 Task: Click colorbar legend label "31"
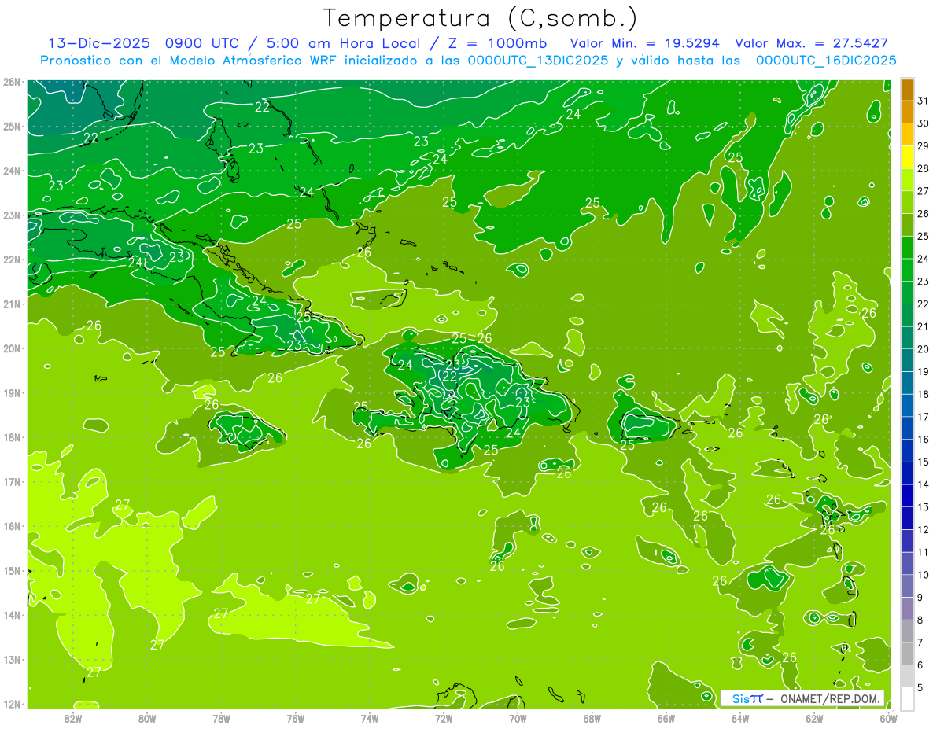pos(924,100)
